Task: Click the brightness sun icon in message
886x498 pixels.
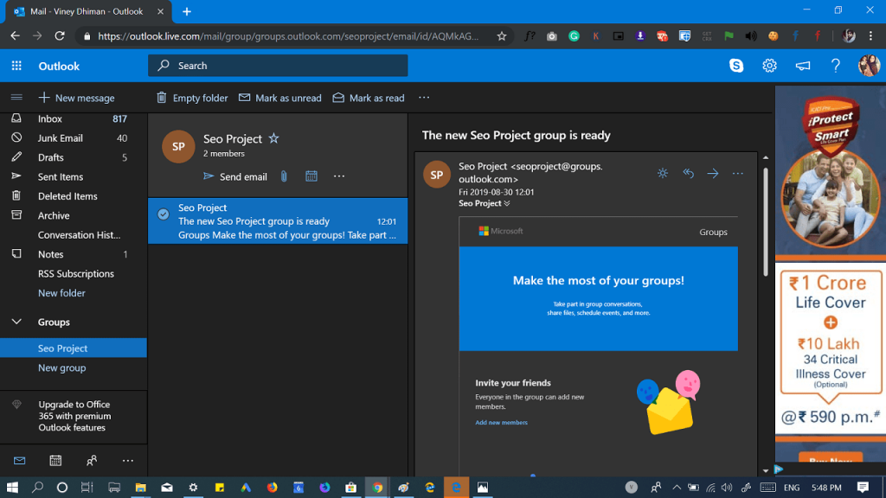Action: 663,173
